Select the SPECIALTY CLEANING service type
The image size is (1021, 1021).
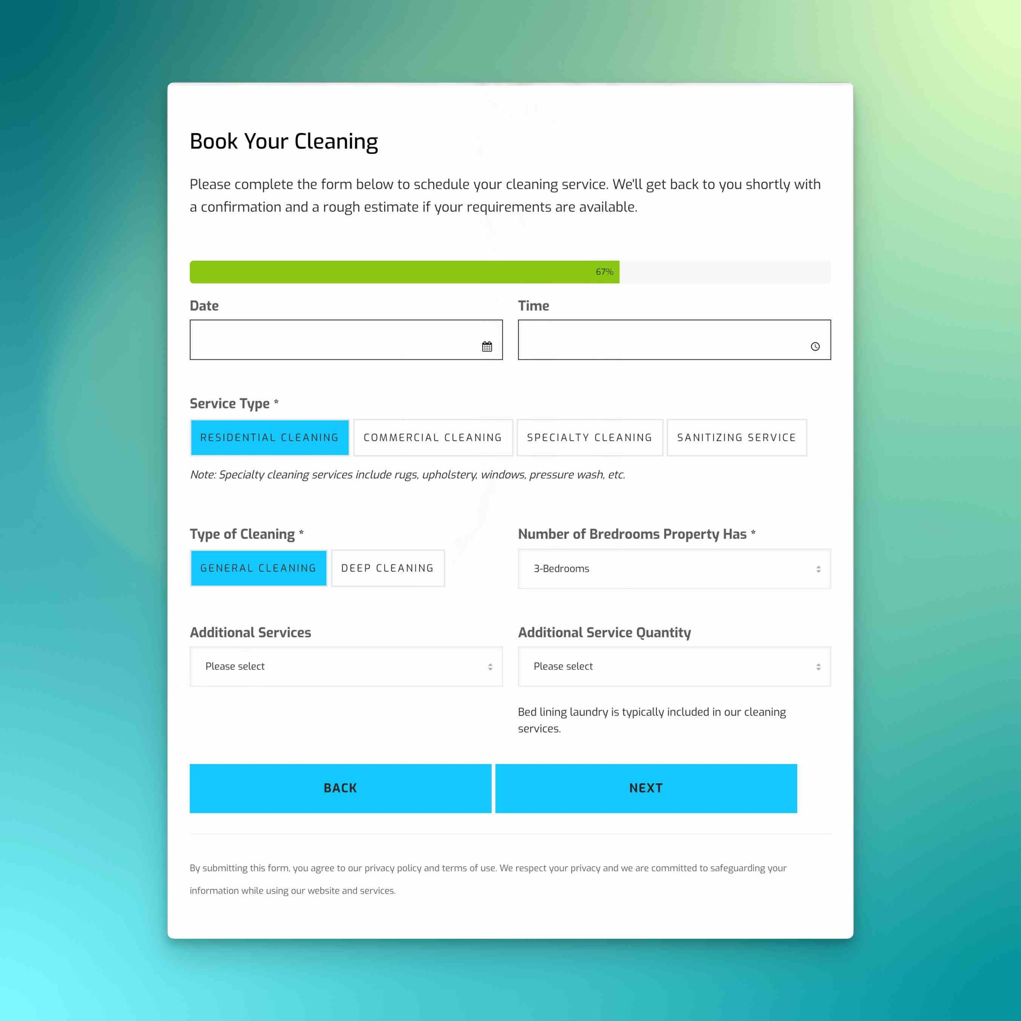[589, 438]
